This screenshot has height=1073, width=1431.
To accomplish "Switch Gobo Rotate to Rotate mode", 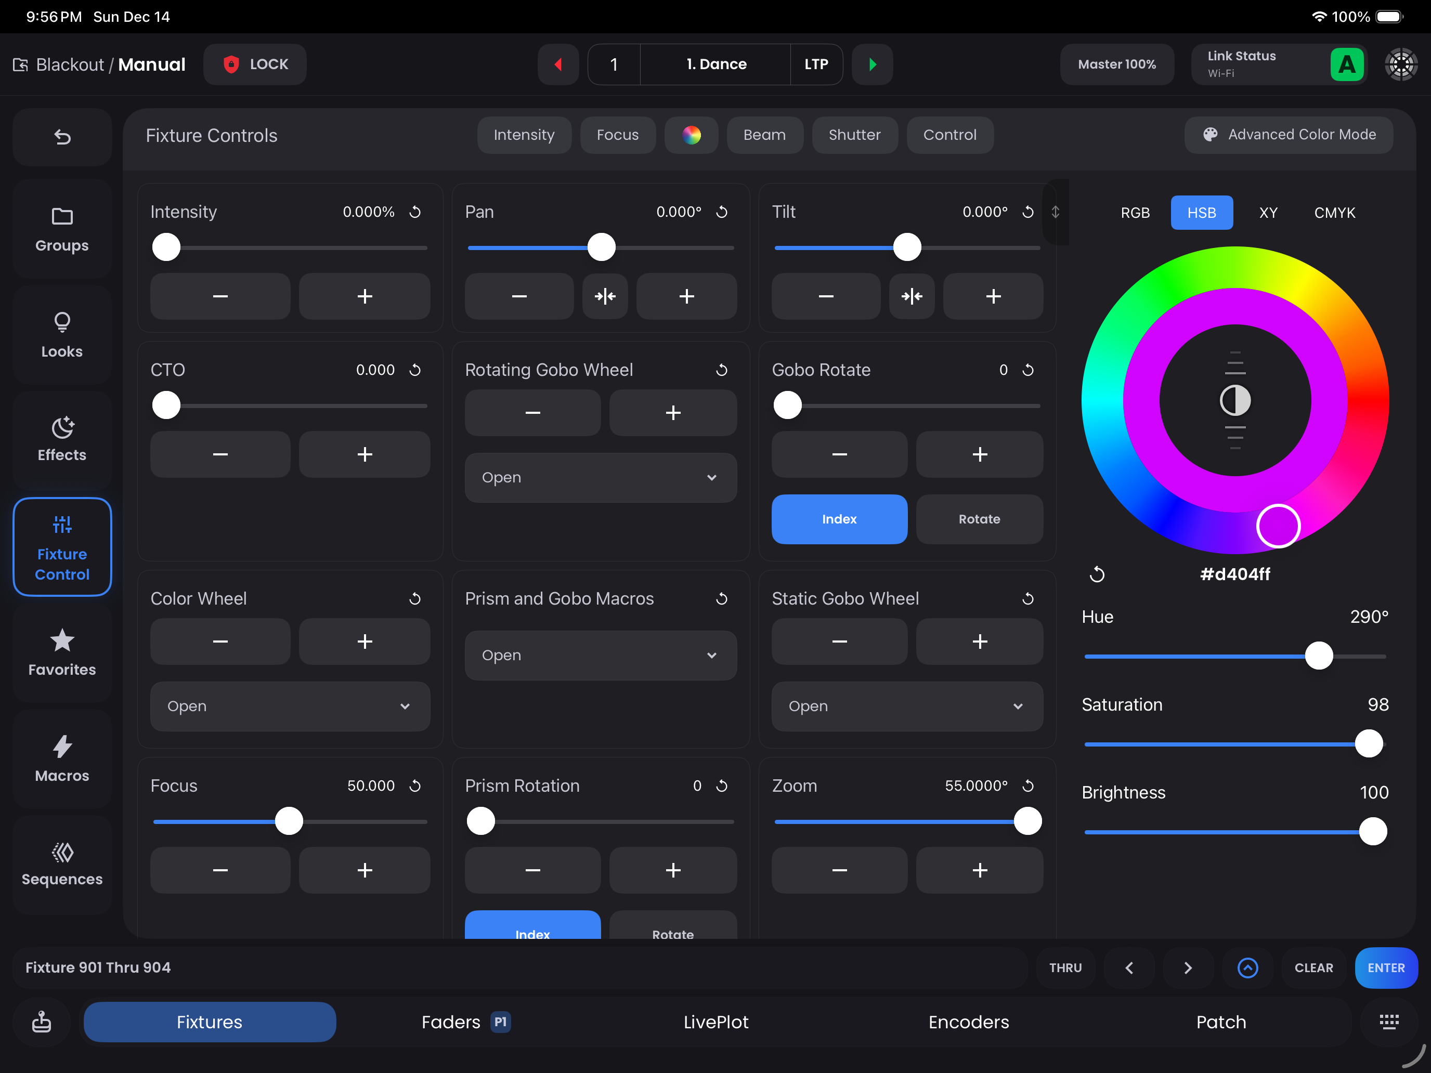I will 979,519.
